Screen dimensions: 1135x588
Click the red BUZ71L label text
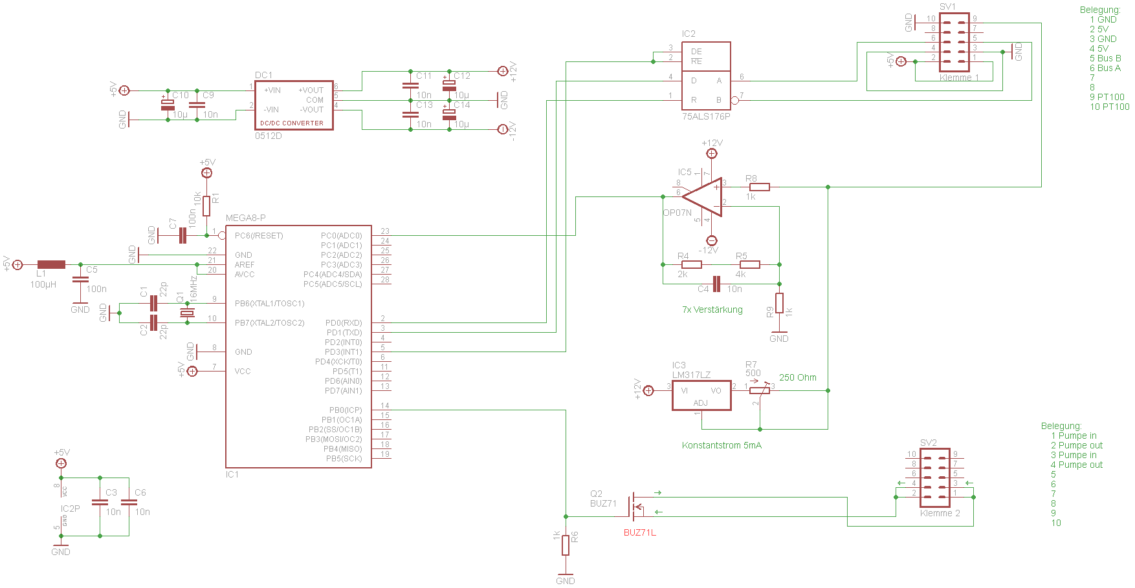click(x=640, y=532)
